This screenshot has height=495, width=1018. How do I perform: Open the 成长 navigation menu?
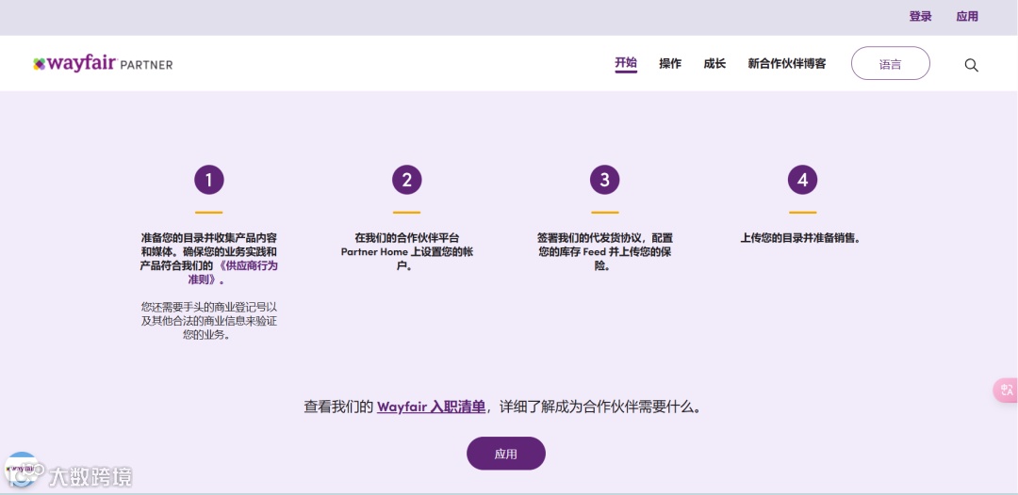coord(714,63)
